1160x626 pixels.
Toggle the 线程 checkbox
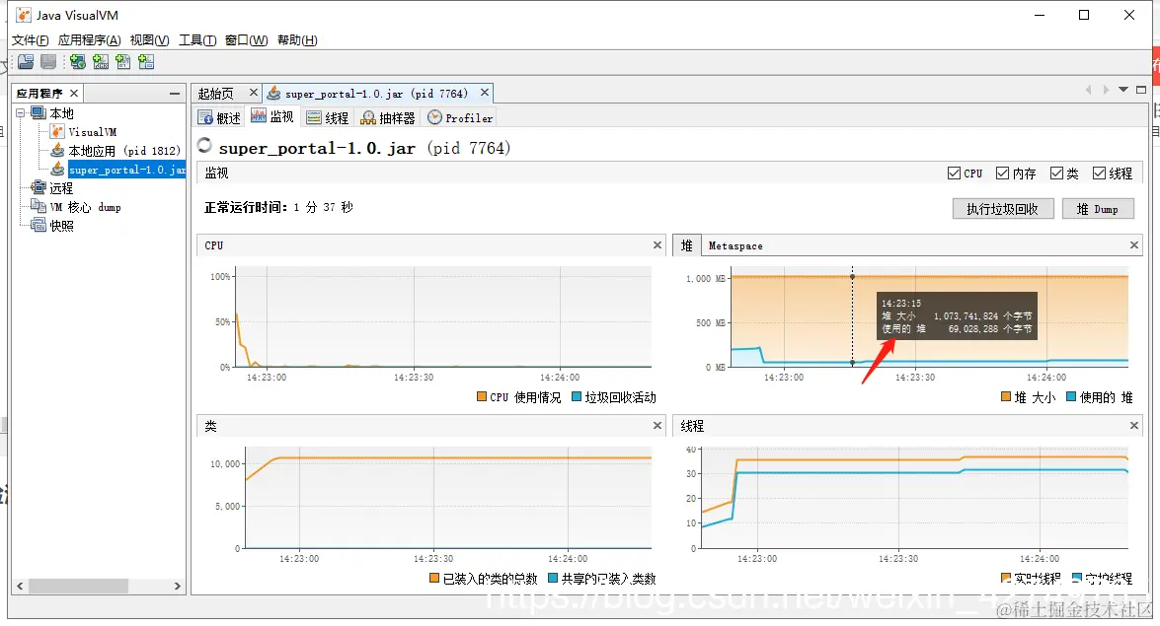coord(1100,173)
